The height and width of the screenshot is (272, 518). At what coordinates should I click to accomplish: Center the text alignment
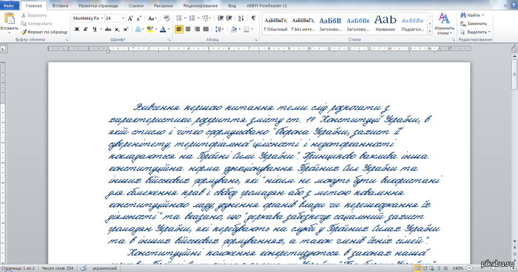[x=188, y=30]
